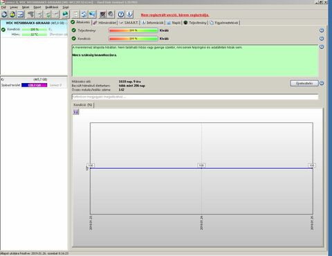The image size is (332, 256).
Task: Click the refresh disk data toolbar icon
Action: (4, 15)
